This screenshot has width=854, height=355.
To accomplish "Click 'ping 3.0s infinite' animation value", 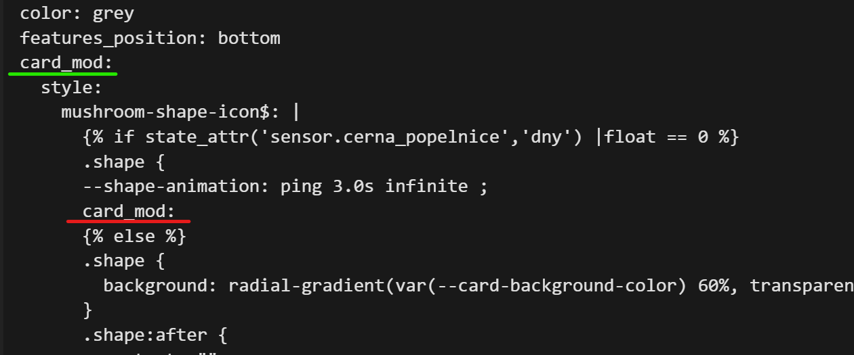I will point(373,187).
